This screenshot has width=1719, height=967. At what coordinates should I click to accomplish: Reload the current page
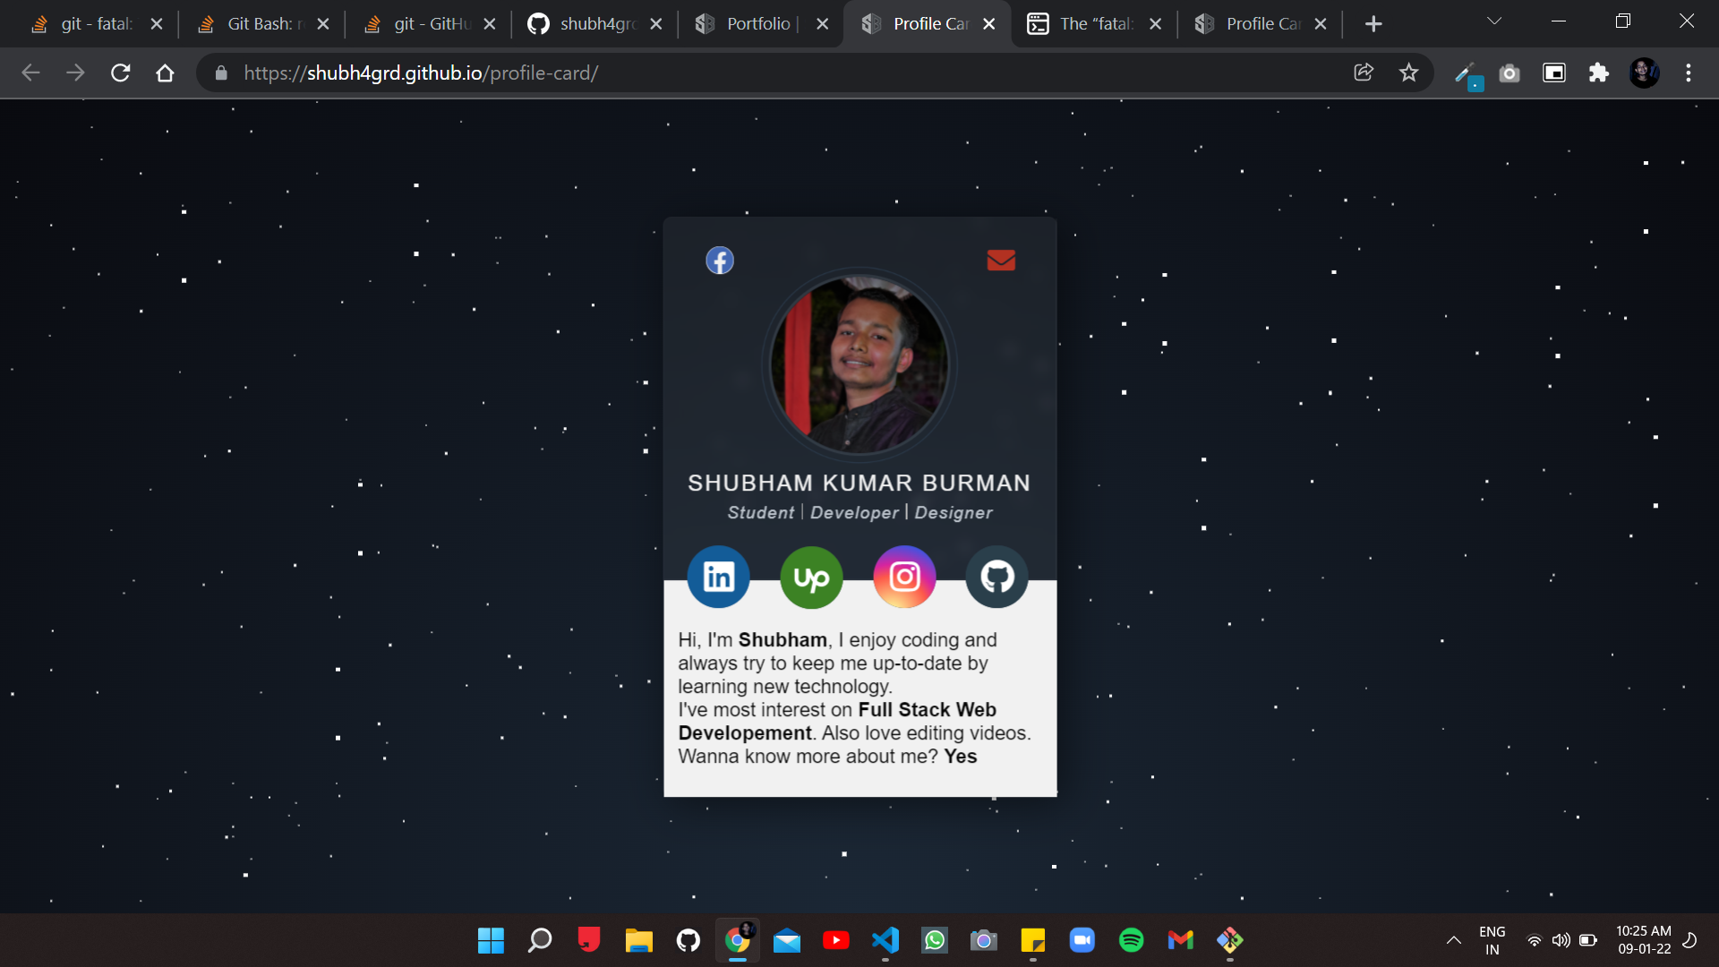tap(120, 73)
